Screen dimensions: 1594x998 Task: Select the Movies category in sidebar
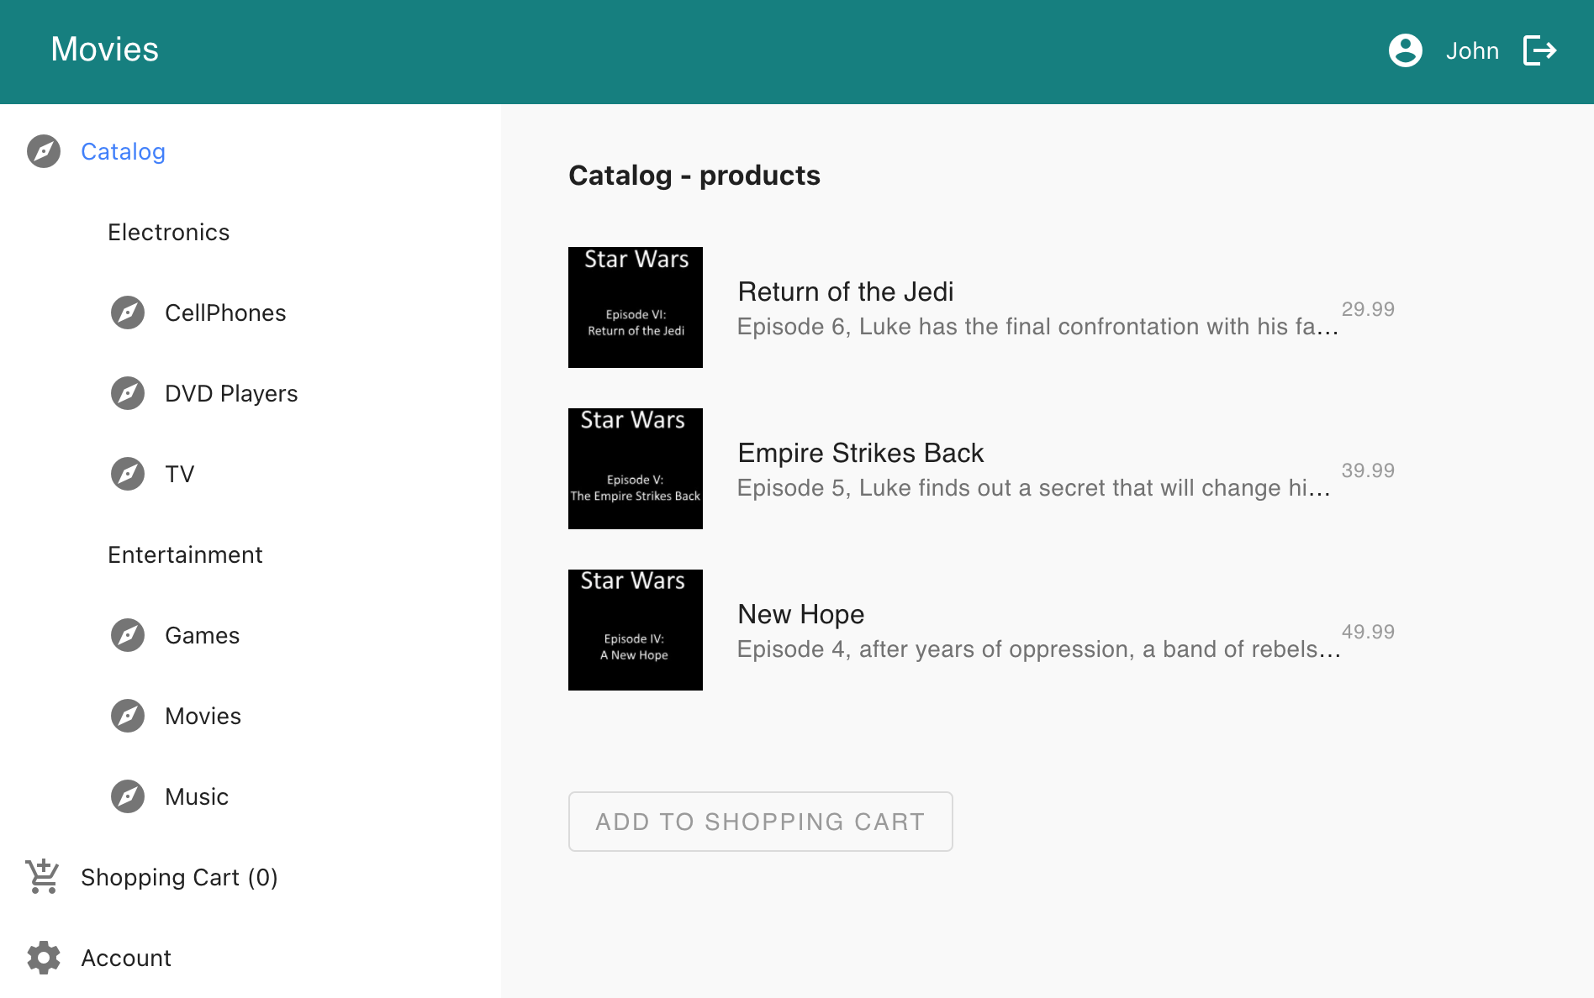(203, 716)
